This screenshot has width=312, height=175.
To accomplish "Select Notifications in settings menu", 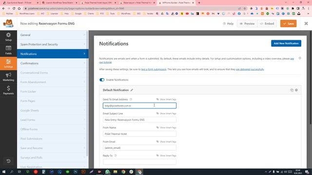I will point(53,54).
